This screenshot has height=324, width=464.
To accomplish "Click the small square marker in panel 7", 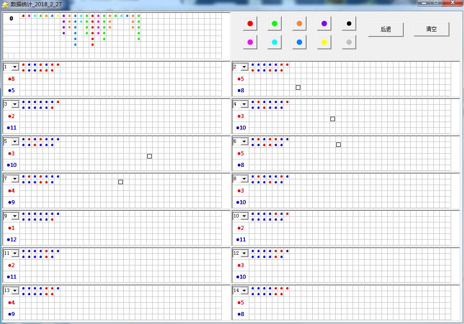I will [x=121, y=182].
